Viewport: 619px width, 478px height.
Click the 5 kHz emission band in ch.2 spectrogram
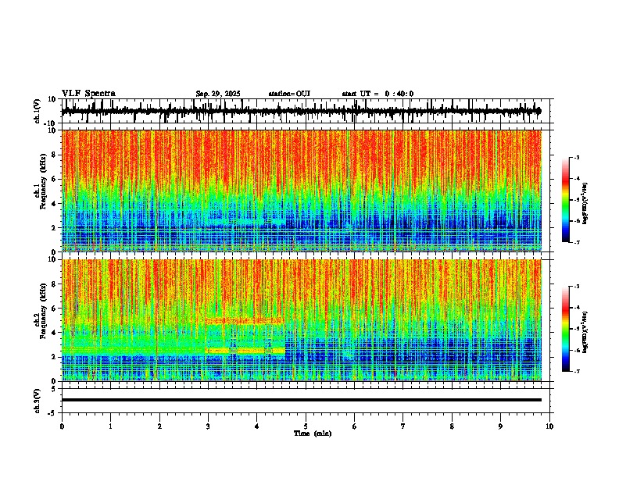(x=245, y=321)
